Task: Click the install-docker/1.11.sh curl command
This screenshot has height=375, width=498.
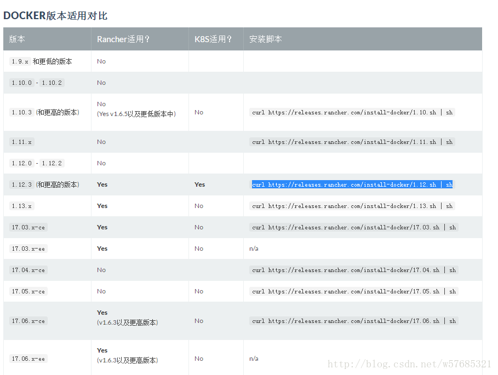Action: click(x=352, y=142)
